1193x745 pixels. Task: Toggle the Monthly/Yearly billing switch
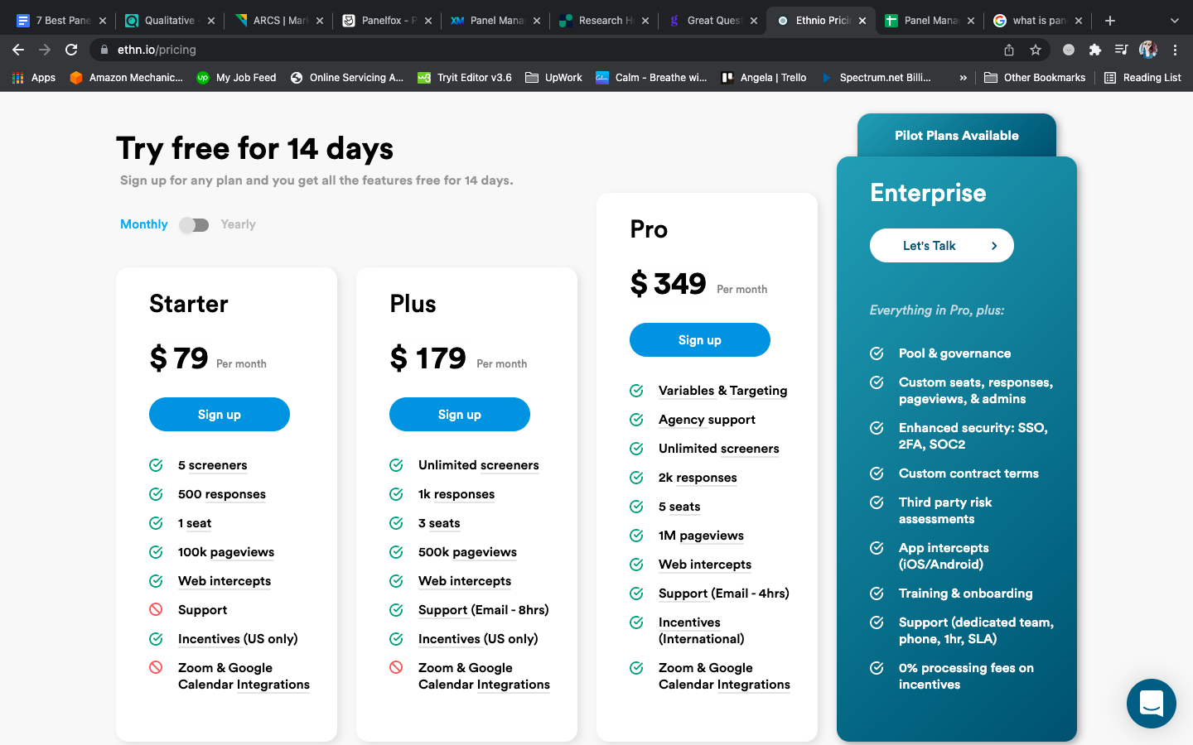click(x=194, y=224)
